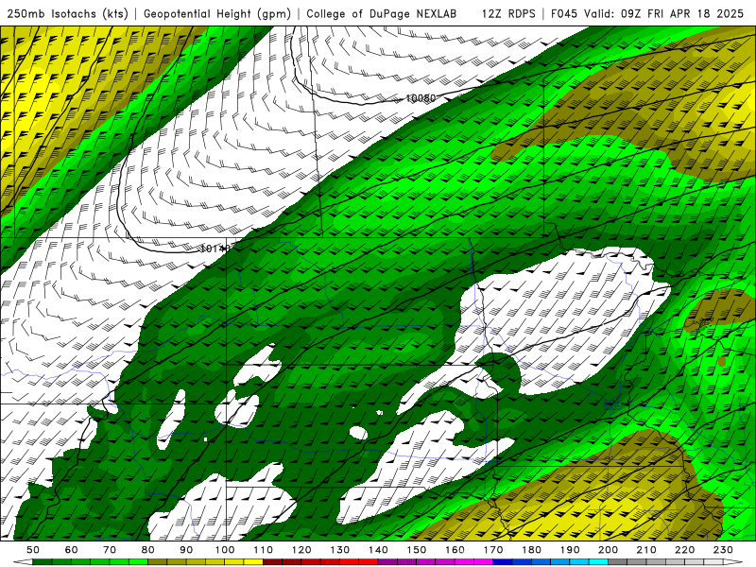Click the 210 value on the color scale
Viewport: 756px width, 567px height.
point(646,550)
